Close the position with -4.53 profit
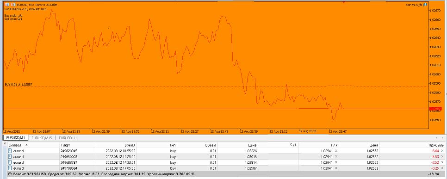This screenshot has height=179, width=447. (442, 157)
